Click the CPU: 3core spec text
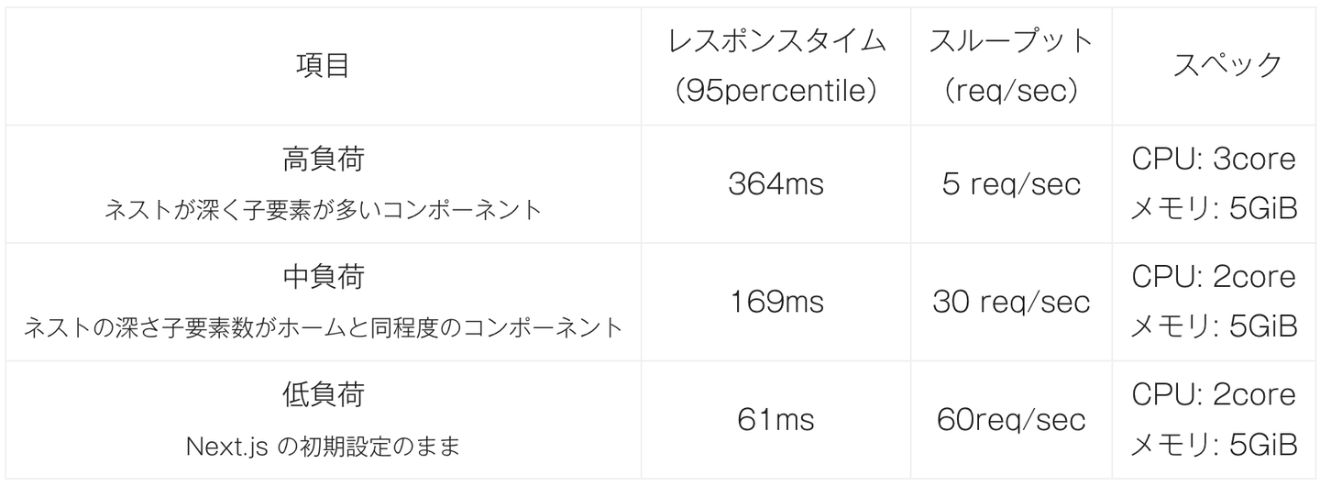Image resolution: width=1320 pixels, height=486 pixels. coord(1215,160)
